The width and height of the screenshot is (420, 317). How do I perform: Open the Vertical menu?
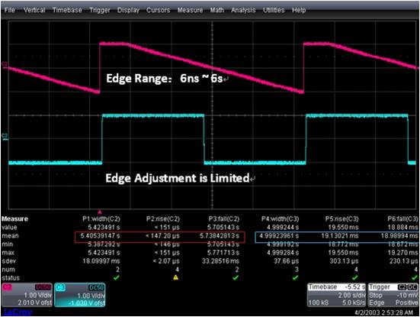[x=34, y=10]
